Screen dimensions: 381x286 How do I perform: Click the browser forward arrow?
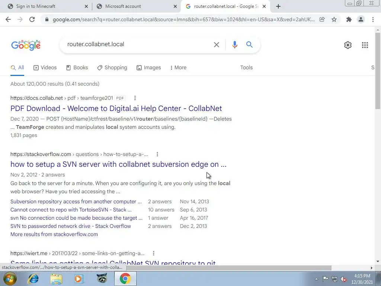click(20, 19)
